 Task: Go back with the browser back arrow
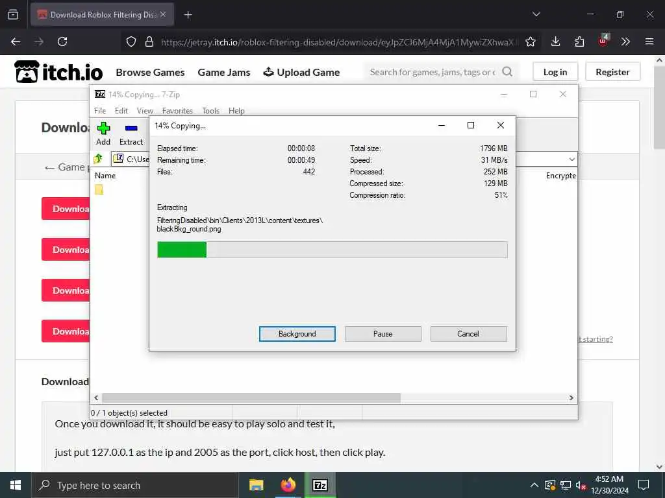[16, 41]
